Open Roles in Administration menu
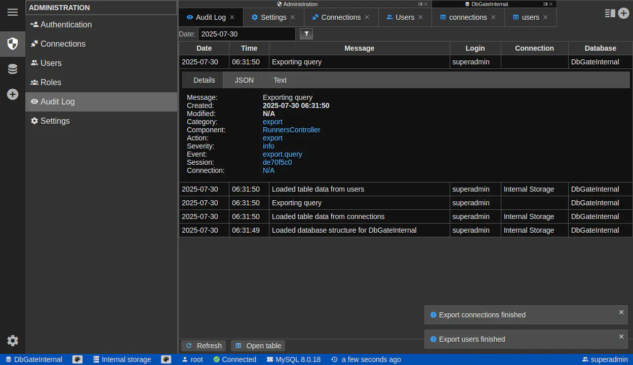 click(x=101, y=82)
